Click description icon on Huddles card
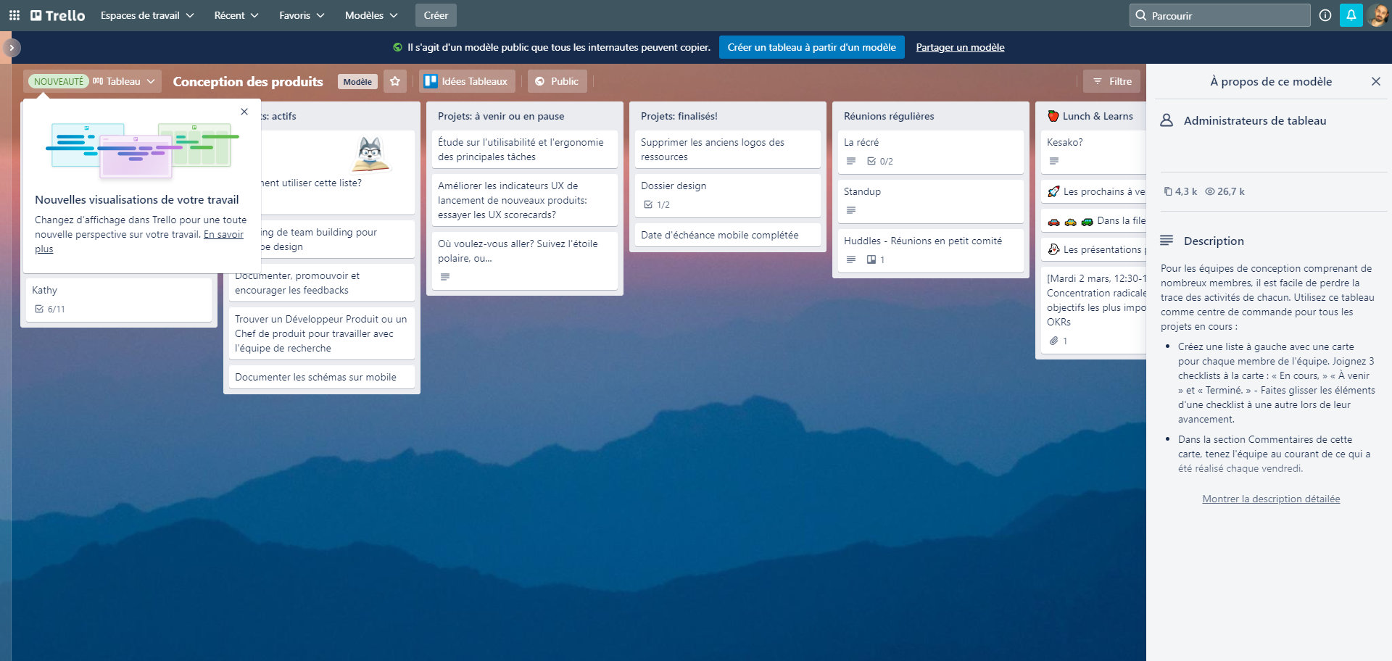Viewport: 1392px width, 661px height. click(851, 259)
